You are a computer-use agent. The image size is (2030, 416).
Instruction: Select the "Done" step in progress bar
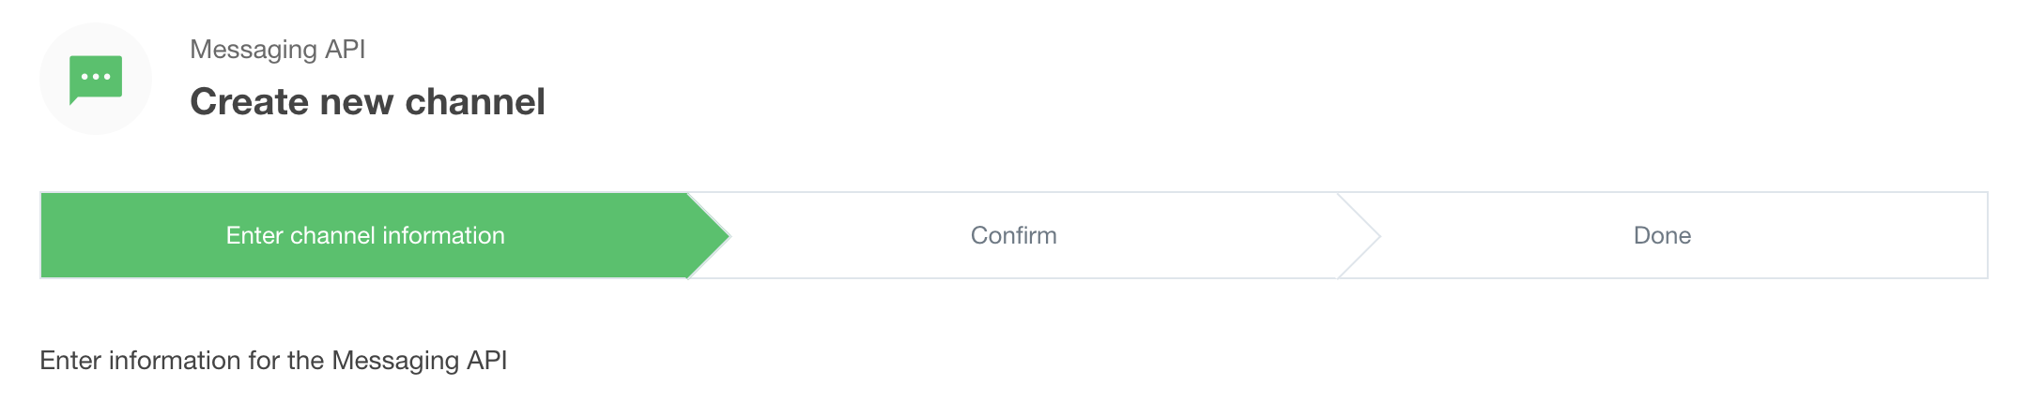1662,235
